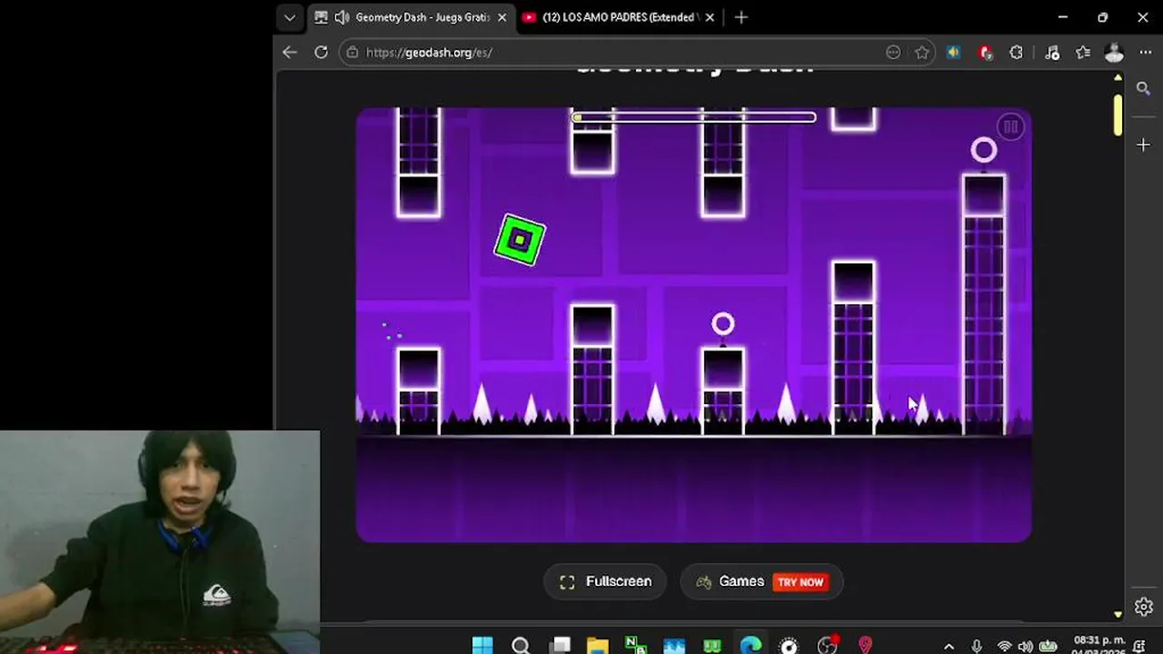The image size is (1163, 654).
Task: Open the round white dial app on taskbar
Action: pos(789,645)
